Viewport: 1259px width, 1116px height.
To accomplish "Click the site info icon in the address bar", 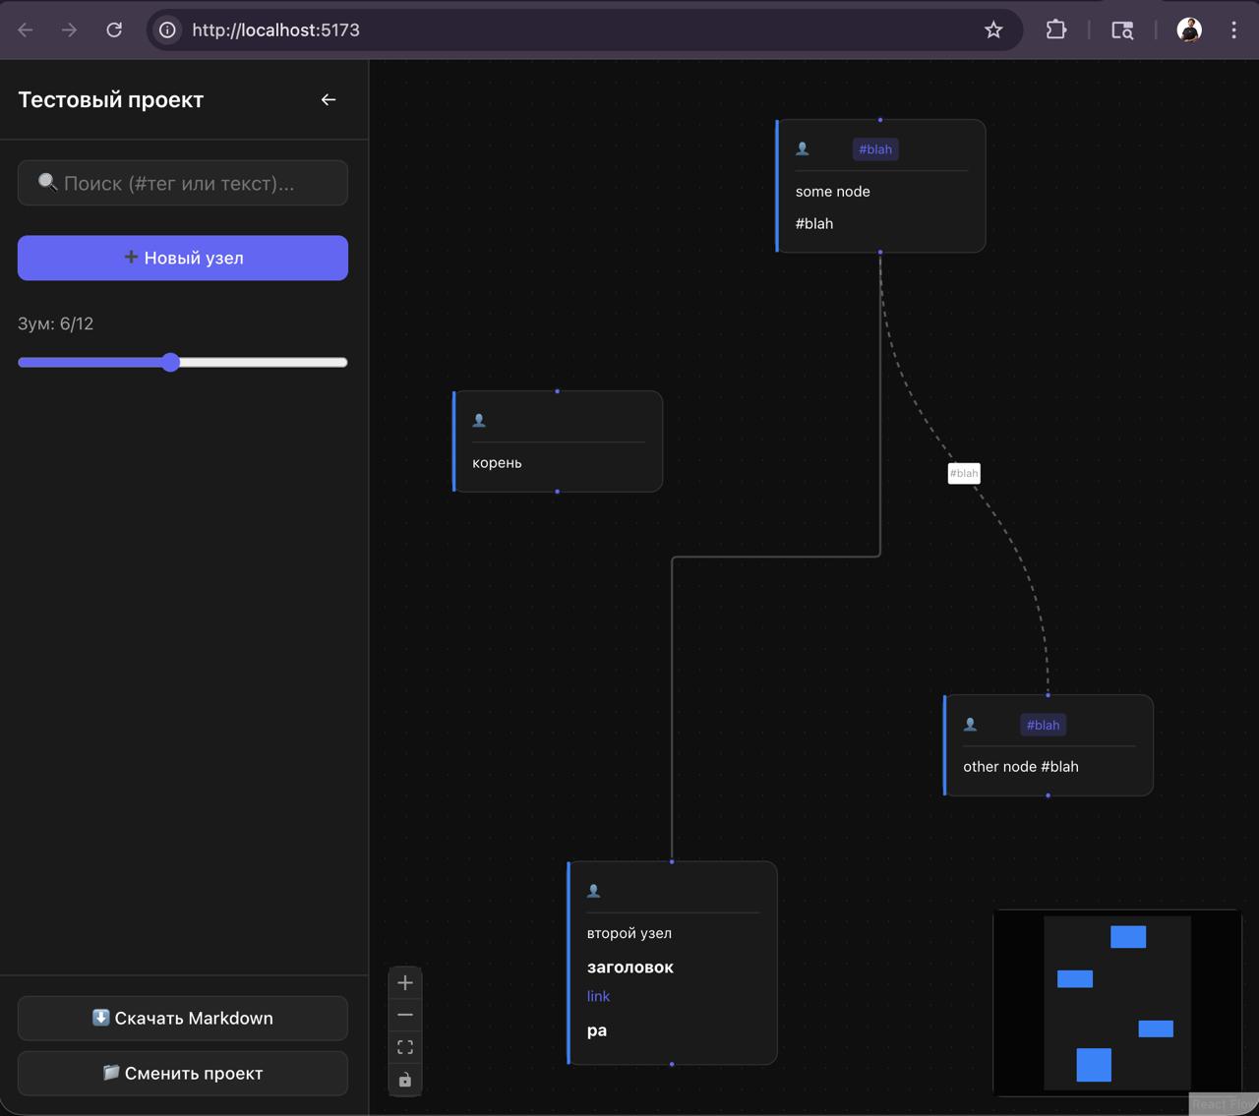I will click(168, 29).
